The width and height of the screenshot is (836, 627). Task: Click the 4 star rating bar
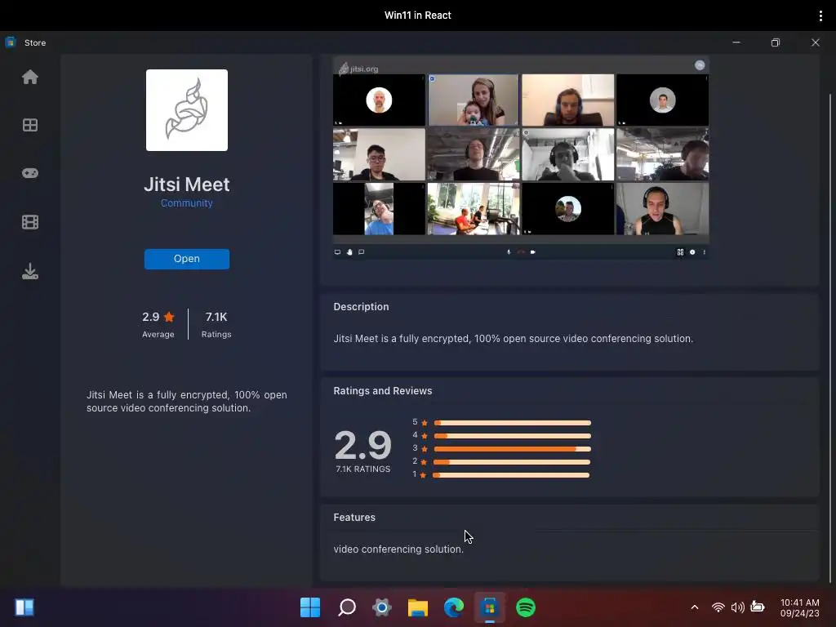pos(513,436)
